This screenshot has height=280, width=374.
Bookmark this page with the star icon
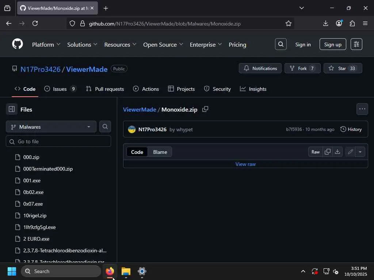coord(289,23)
